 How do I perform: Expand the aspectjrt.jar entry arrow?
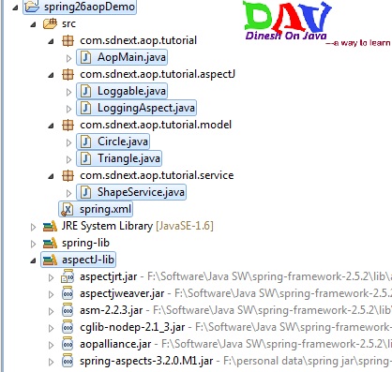[x=51, y=277]
